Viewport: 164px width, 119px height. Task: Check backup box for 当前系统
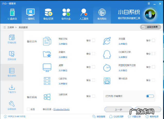tap(93, 96)
